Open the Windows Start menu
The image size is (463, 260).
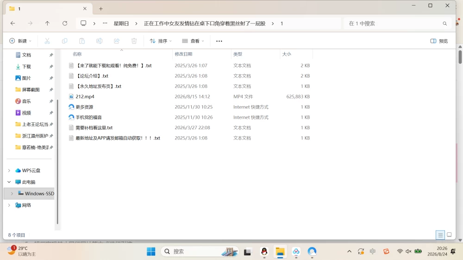pyautogui.click(x=151, y=252)
